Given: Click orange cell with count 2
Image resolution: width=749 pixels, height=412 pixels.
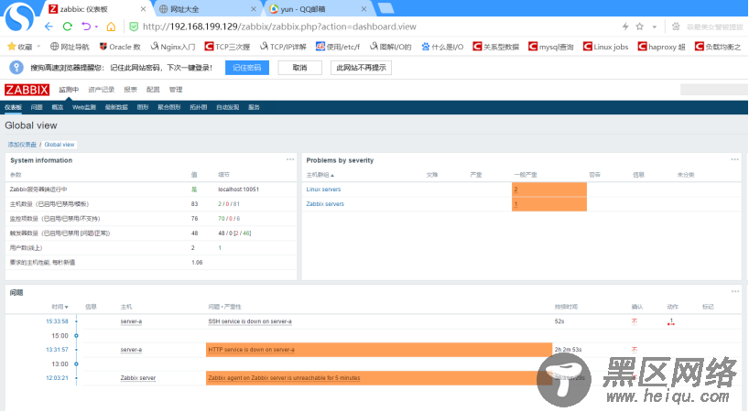Looking at the screenshot, I should point(548,190).
